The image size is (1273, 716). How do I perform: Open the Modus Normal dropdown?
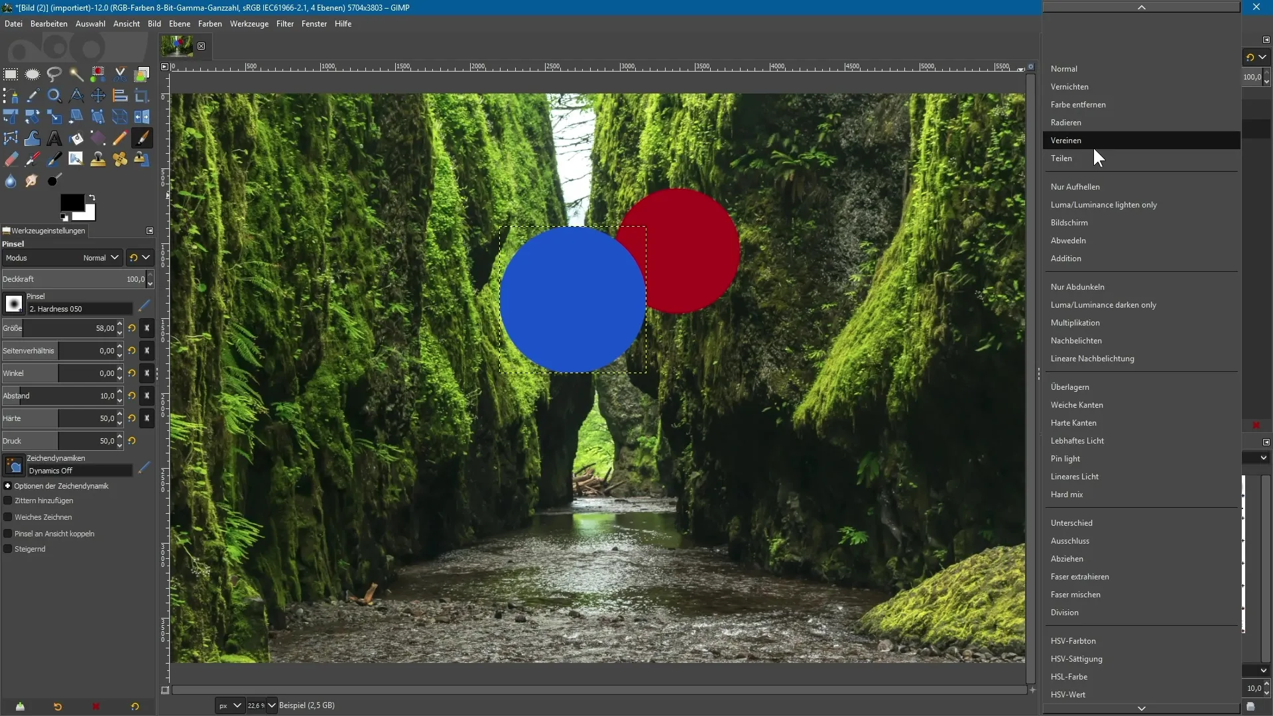pos(101,258)
